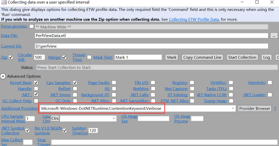
Task: Click the browse (...) button for Data File
Action: tap(274, 36)
